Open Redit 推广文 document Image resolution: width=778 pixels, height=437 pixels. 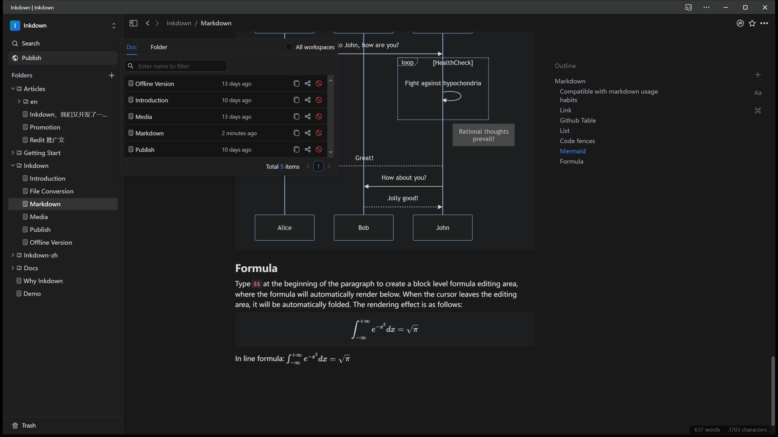tap(62, 140)
